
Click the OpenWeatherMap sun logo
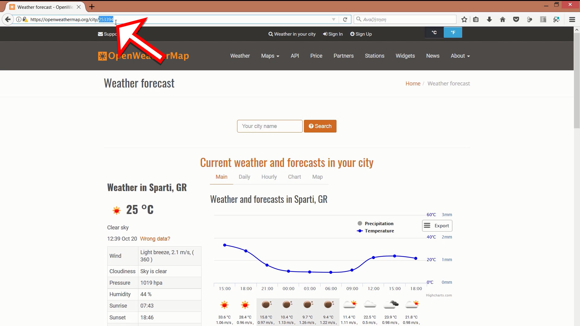pos(102,56)
